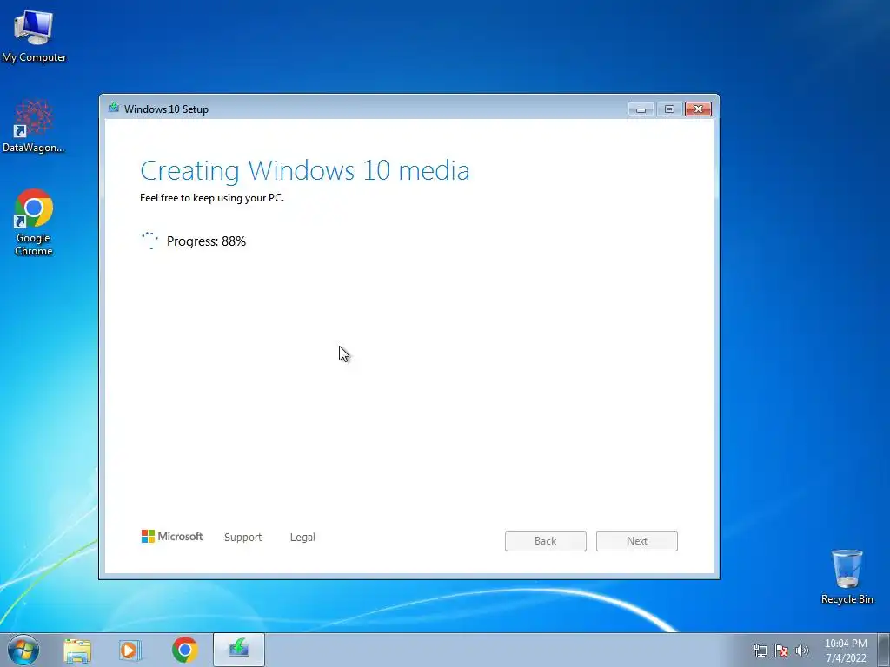Close the Windows 10 Setup window
The width and height of the screenshot is (890, 667).
click(698, 109)
